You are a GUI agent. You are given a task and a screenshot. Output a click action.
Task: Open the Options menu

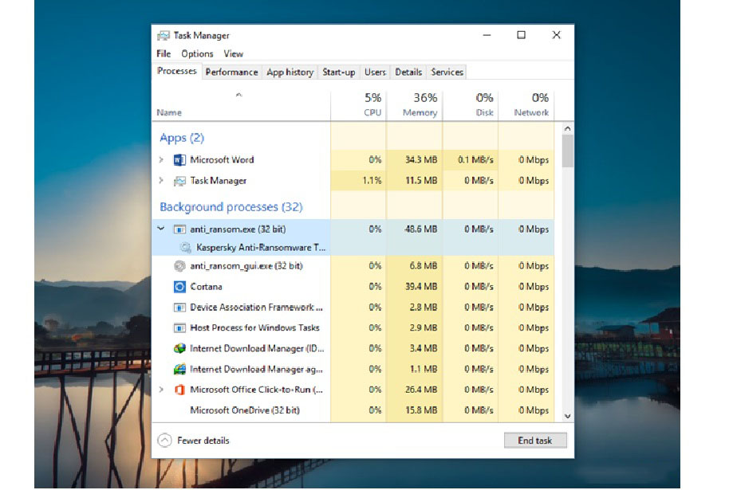point(197,54)
